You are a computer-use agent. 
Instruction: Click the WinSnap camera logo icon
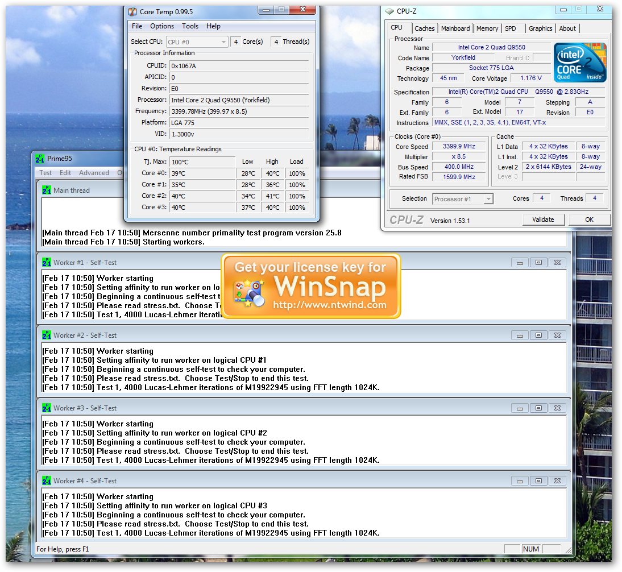tap(251, 292)
